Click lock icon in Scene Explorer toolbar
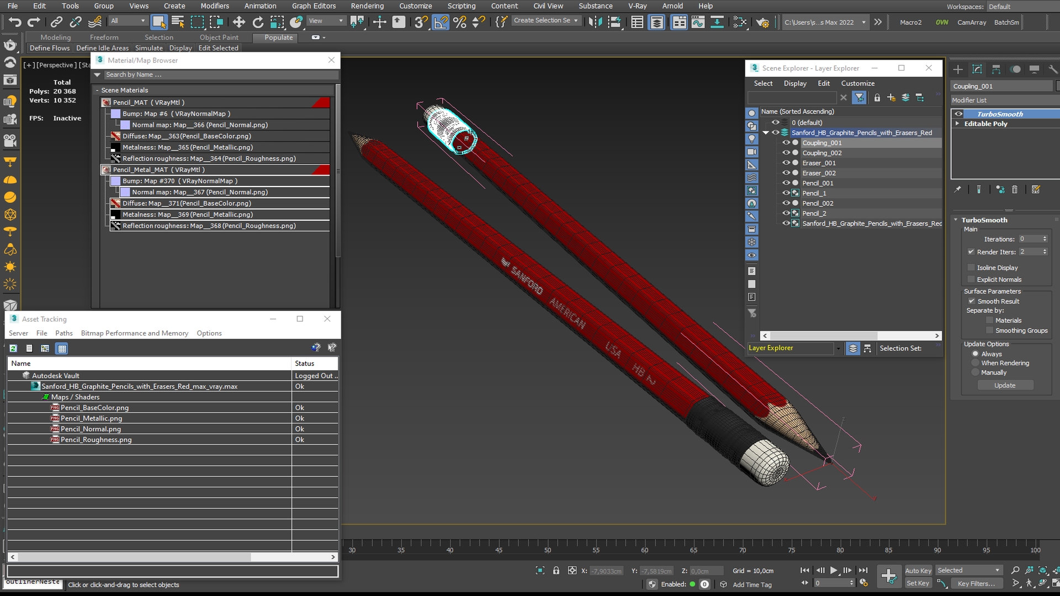 click(877, 98)
